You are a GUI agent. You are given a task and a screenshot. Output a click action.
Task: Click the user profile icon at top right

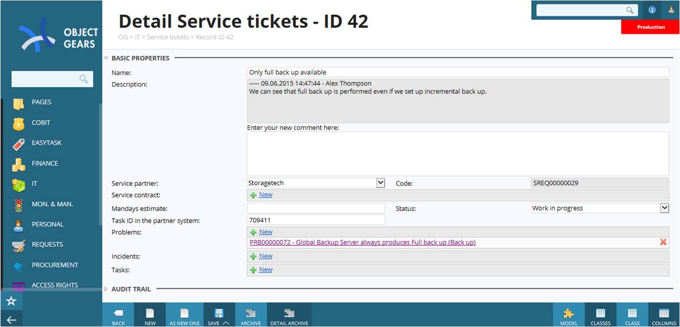pos(671,10)
